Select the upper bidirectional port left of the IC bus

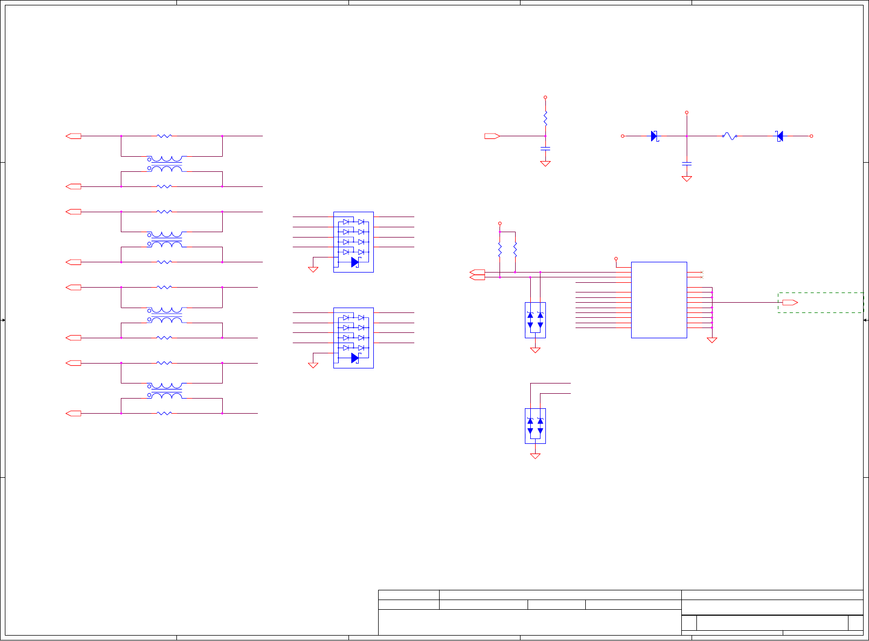(x=478, y=273)
